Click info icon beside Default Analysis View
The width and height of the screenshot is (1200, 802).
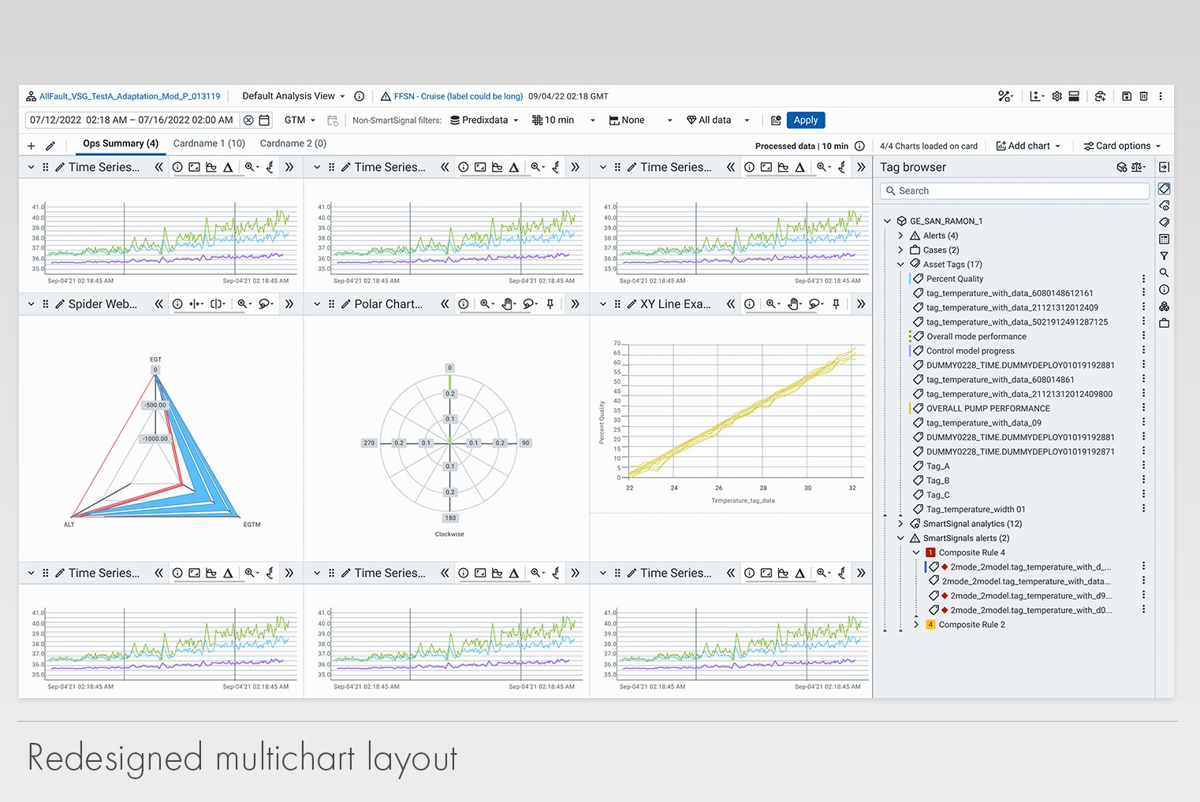coord(360,96)
